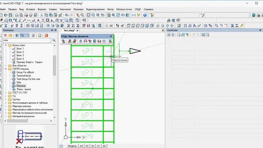Open the Справка menu

click(148, 9)
